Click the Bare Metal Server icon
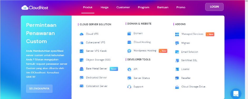The height and width of the screenshot is (99, 248). pyautogui.click(x=81, y=69)
